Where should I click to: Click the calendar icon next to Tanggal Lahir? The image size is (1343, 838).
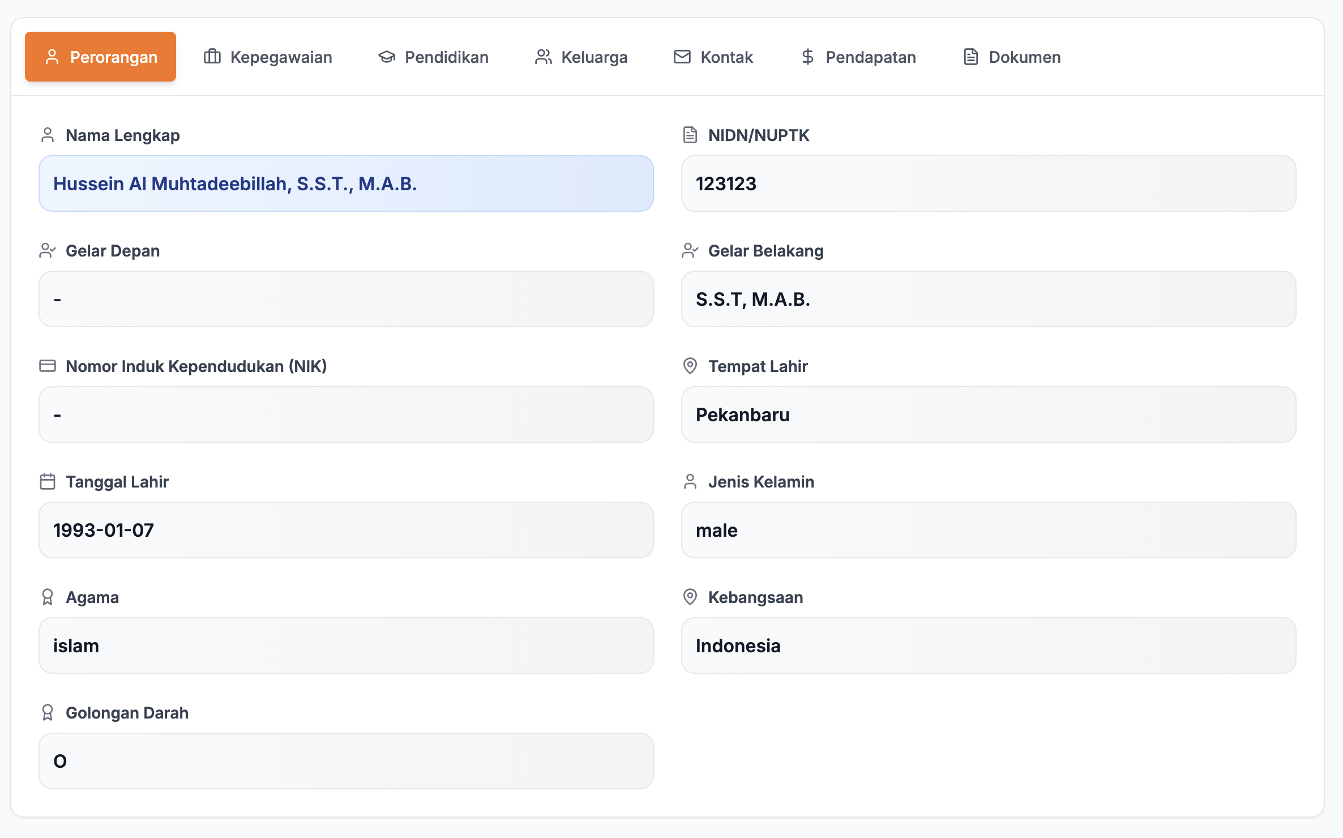[x=48, y=481]
